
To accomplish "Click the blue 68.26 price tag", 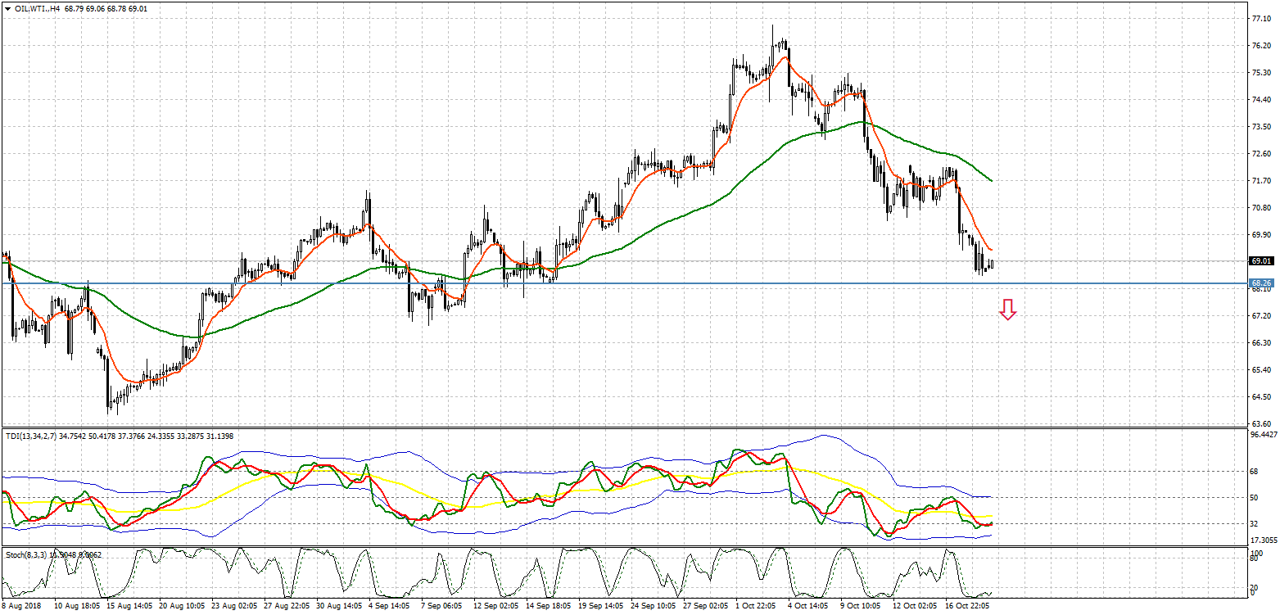I will click(1260, 283).
